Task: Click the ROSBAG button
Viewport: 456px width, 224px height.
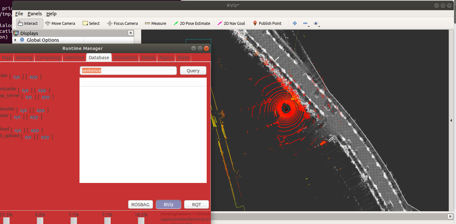Action: (x=140, y=205)
